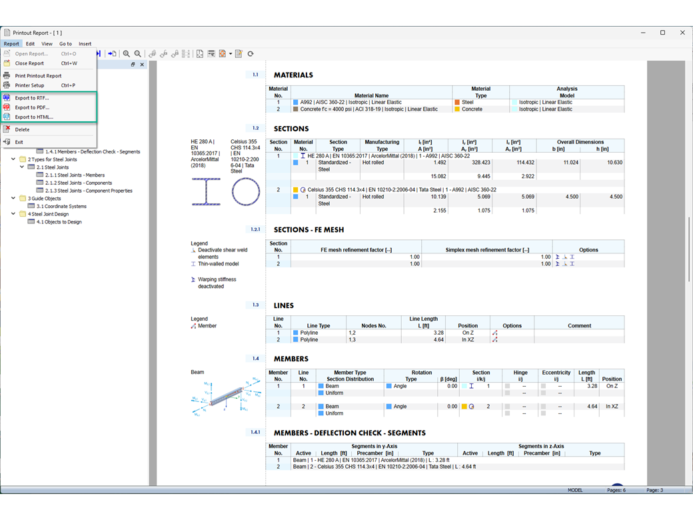Click the Exit door icon in menu

click(7, 142)
